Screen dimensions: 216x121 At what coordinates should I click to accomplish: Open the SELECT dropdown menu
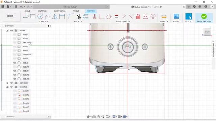(x=189, y=22)
